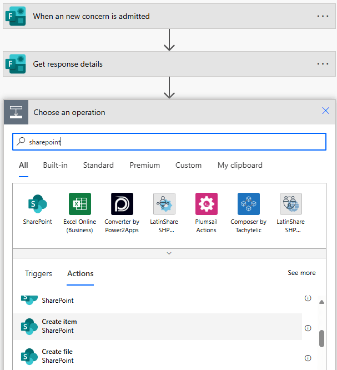Pick the Plumsail Actions connector icon
This screenshot has height=370, width=337.
click(x=206, y=204)
